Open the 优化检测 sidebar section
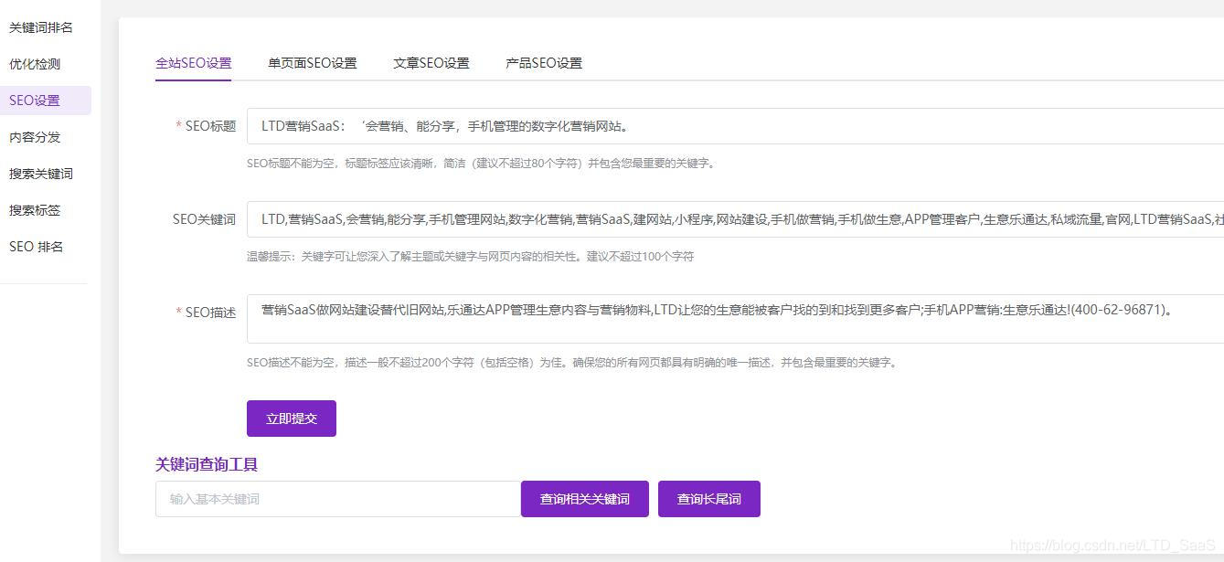Screen dimensions: 1224x562 coord(35,63)
